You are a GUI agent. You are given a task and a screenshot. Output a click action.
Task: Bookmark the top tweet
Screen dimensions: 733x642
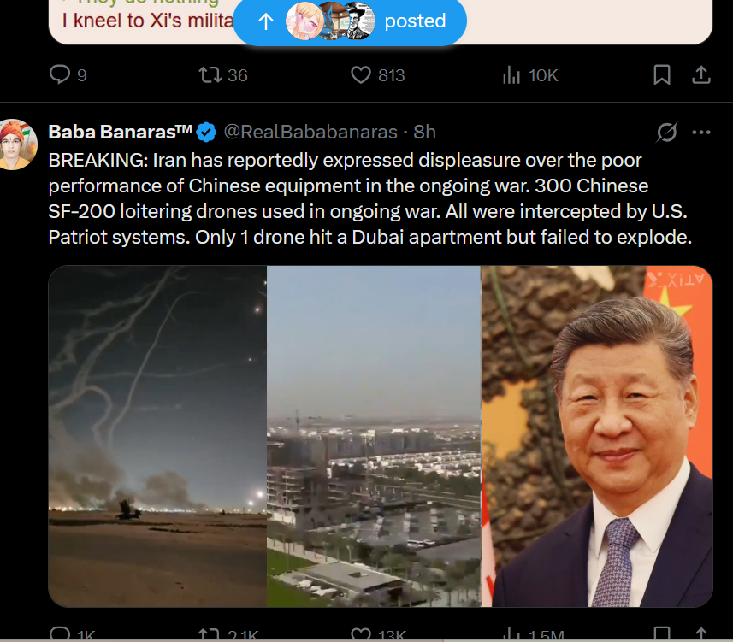pyautogui.click(x=661, y=74)
